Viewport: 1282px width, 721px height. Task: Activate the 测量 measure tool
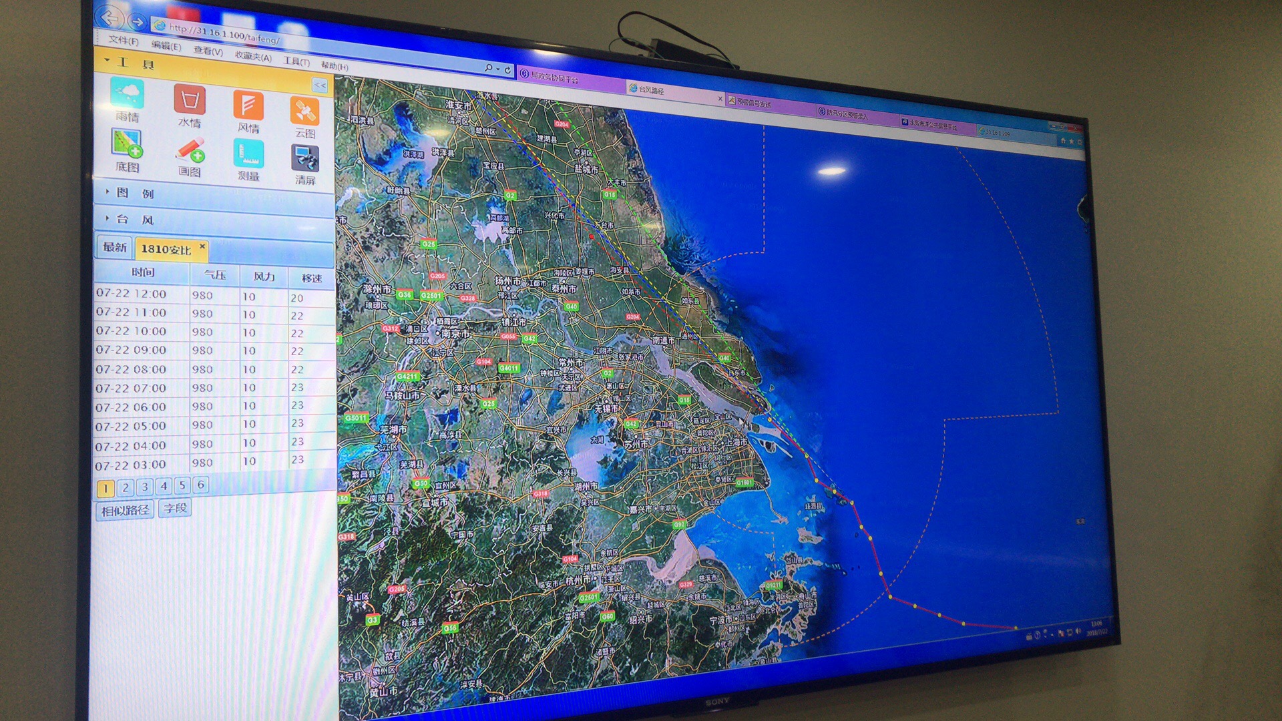pos(248,156)
